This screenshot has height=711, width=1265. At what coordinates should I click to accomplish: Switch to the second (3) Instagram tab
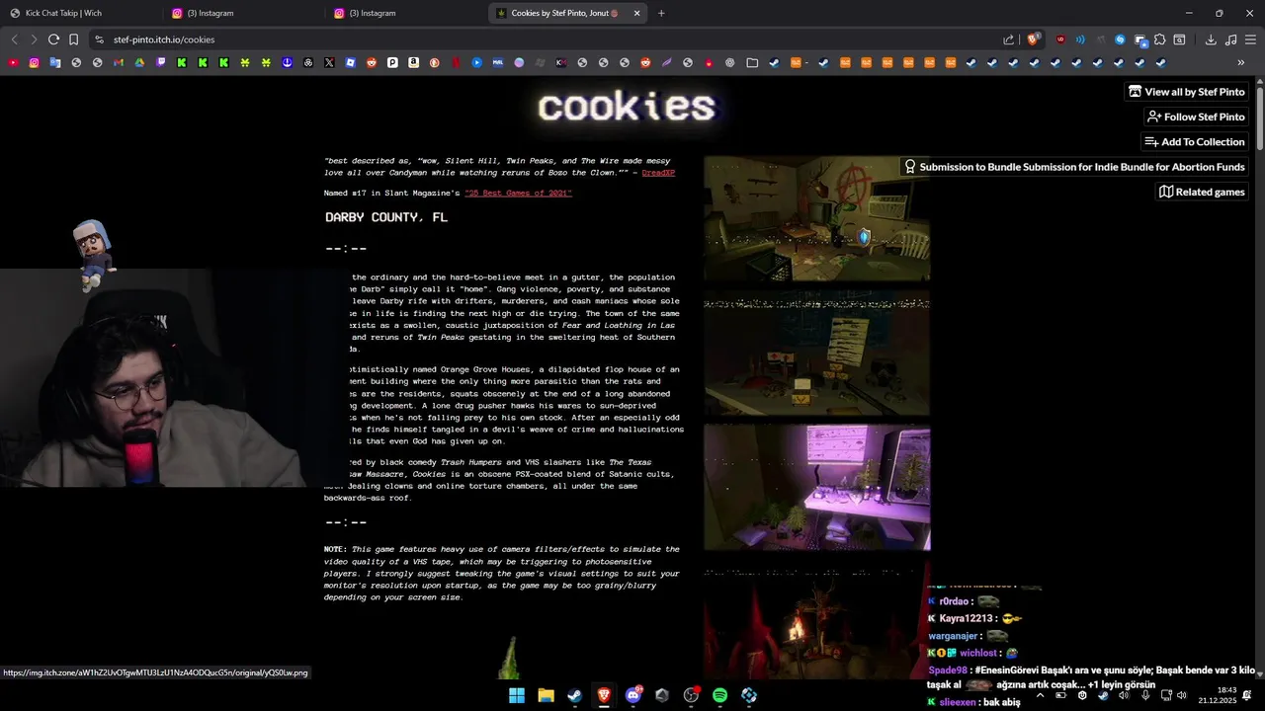pos(406,13)
